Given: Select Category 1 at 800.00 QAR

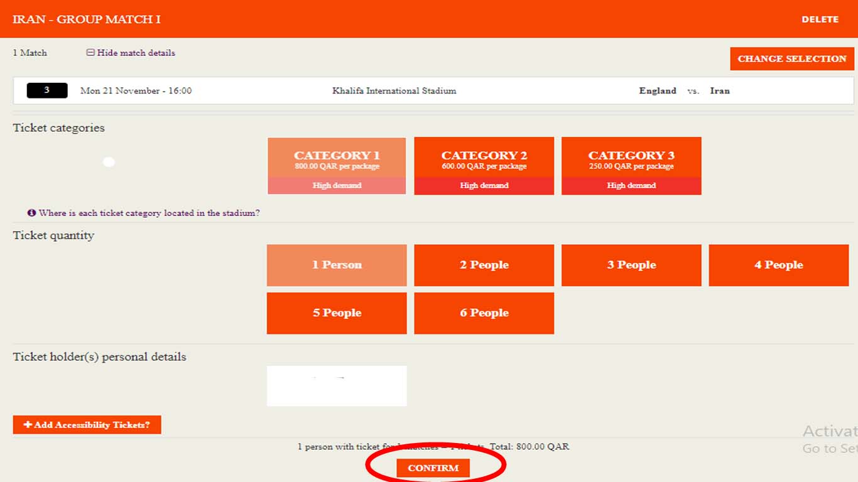Looking at the screenshot, I should click(337, 166).
